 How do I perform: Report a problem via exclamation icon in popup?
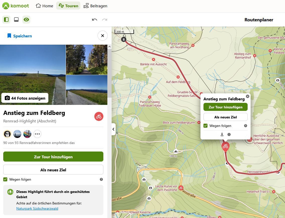tap(229, 134)
